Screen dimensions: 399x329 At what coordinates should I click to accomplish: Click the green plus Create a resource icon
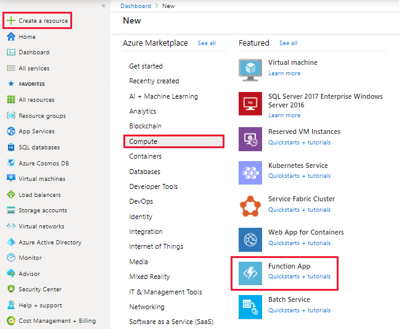(11, 20)
